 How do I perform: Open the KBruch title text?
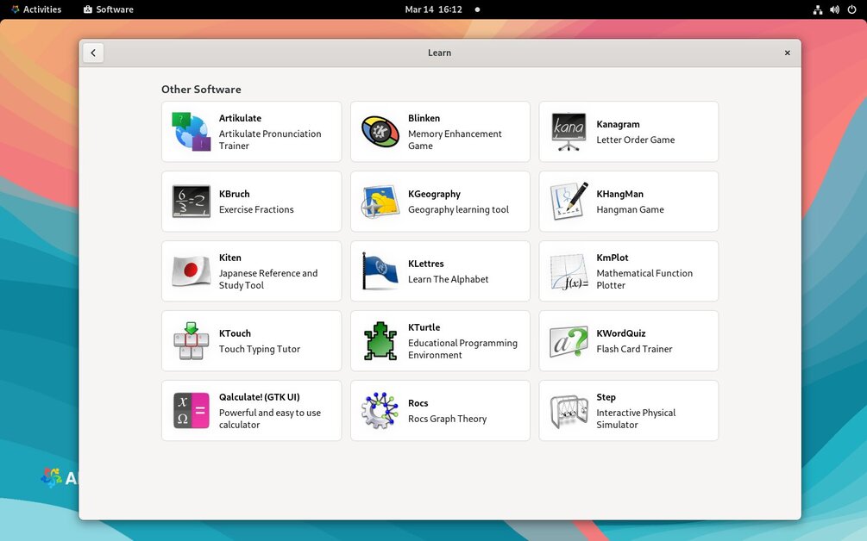[234, 194]
